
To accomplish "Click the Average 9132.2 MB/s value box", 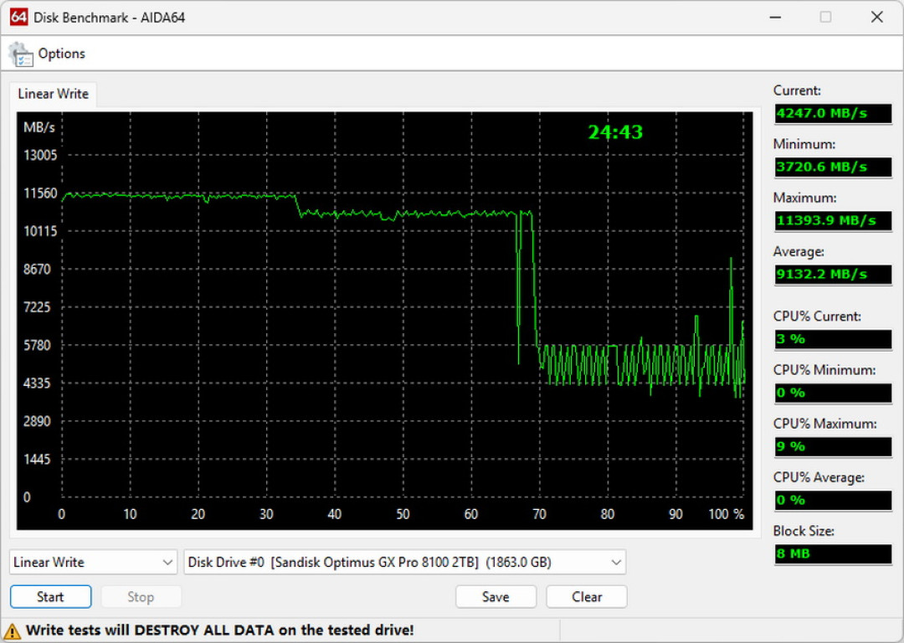I will pos(833,274).
